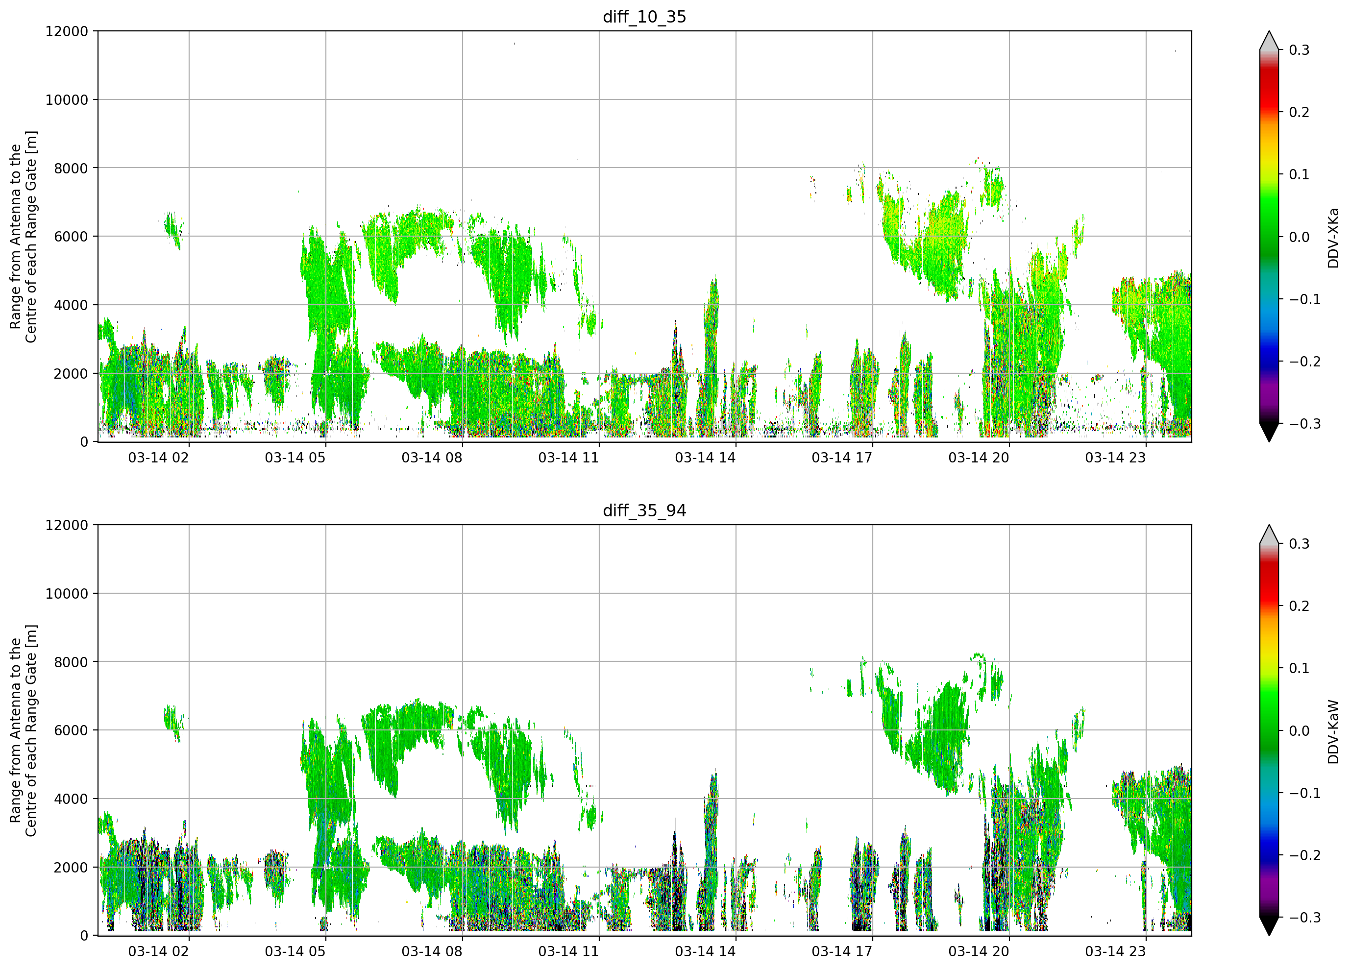The height and width of the screenshot is (969, 1350).
Task: Click the DDV-XKa colorbar gradient
Action: click(x=1269, y=236)
